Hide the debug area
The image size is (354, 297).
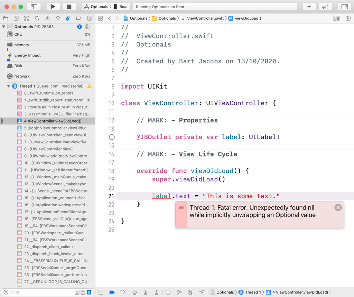pos(102,292)
